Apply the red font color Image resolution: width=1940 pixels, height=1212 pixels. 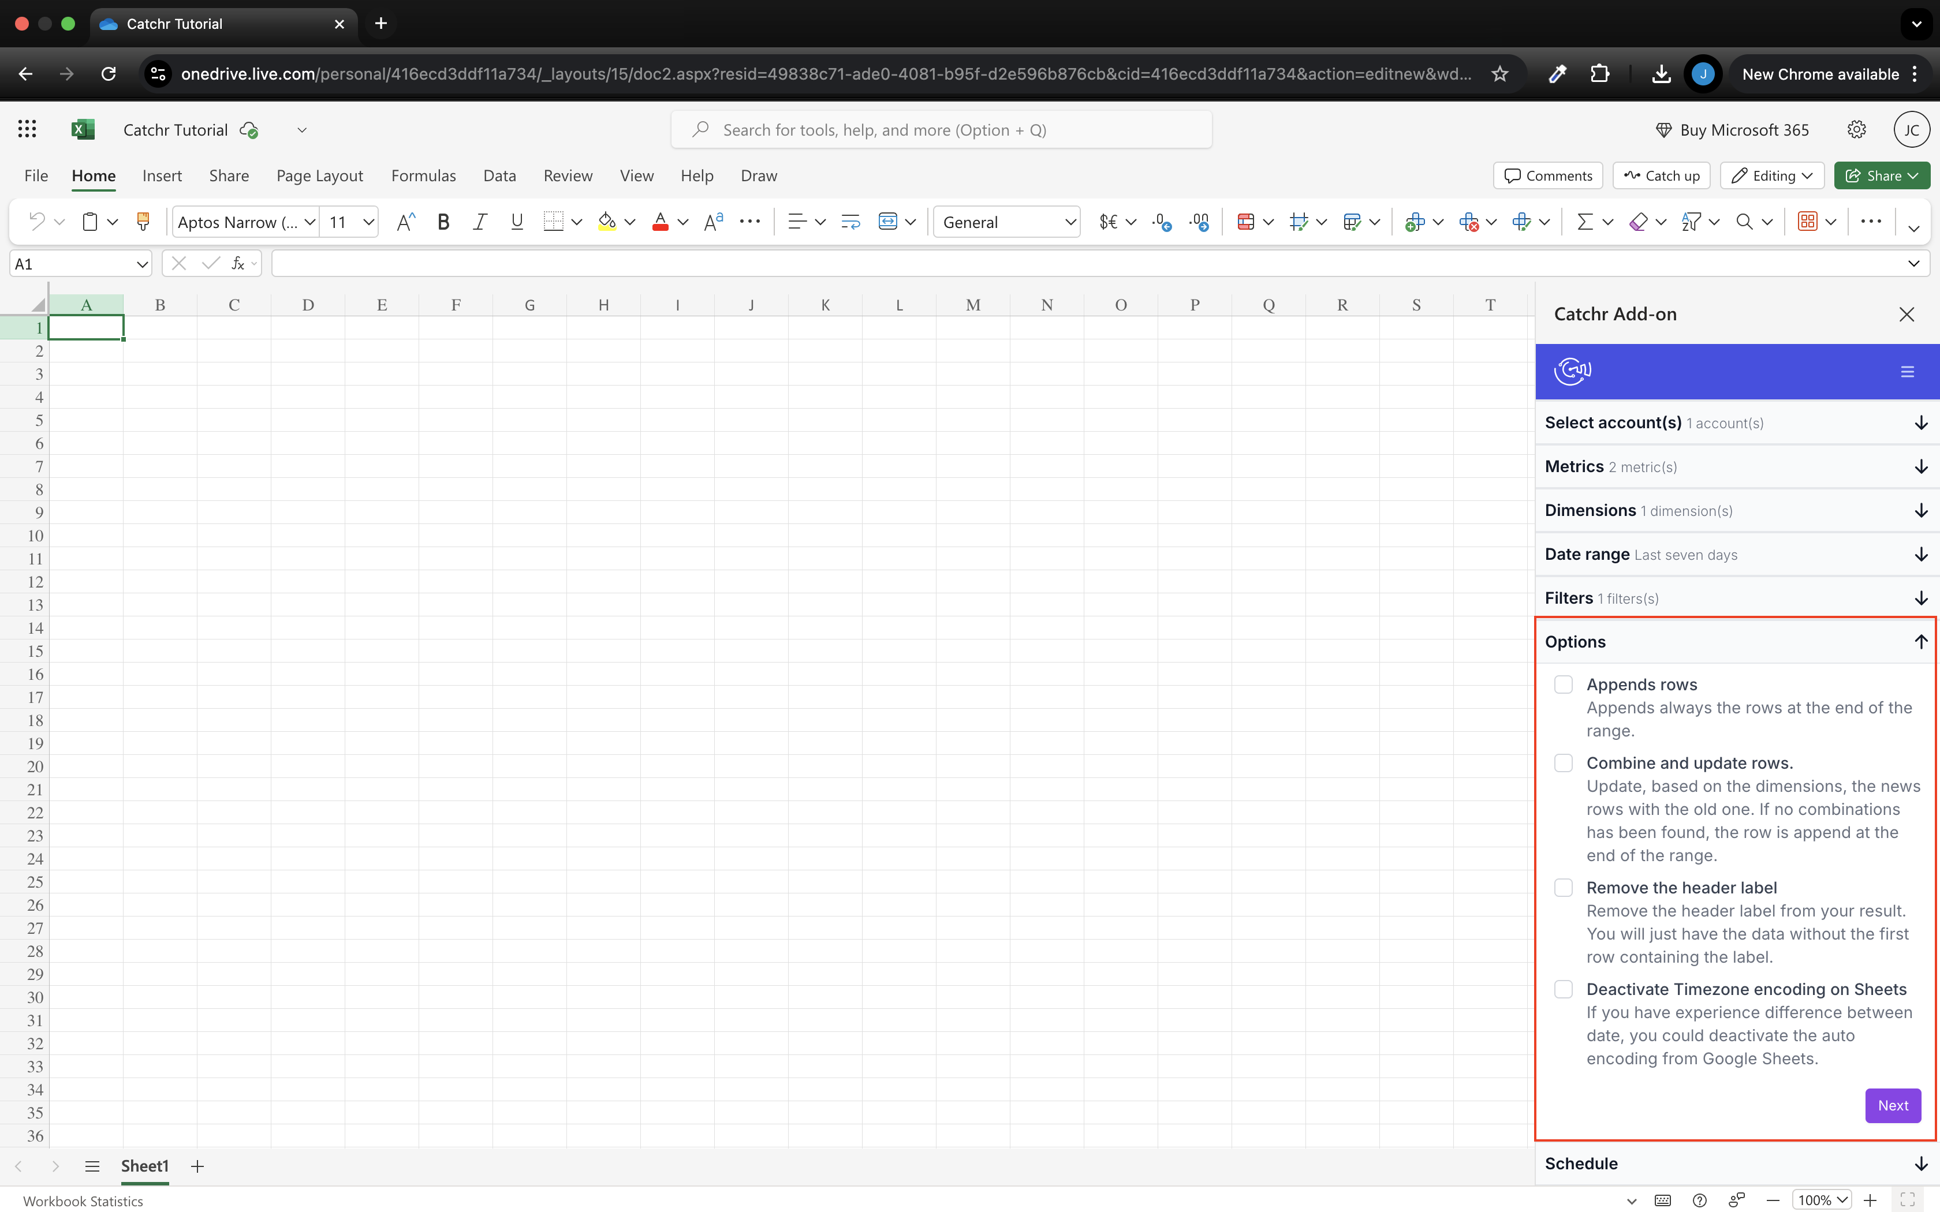pos(661,222)
